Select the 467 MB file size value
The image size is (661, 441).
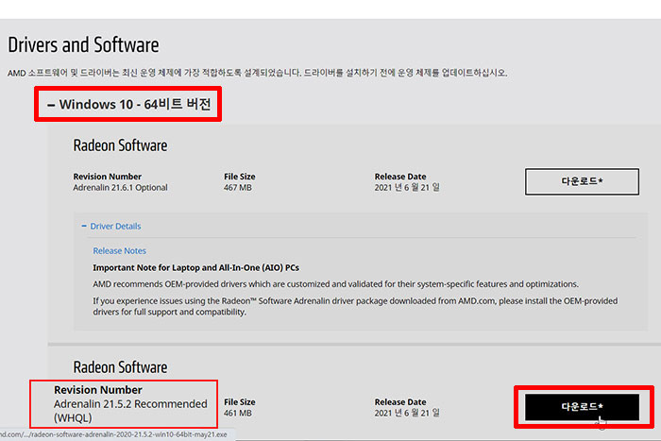tap(238, 188)
